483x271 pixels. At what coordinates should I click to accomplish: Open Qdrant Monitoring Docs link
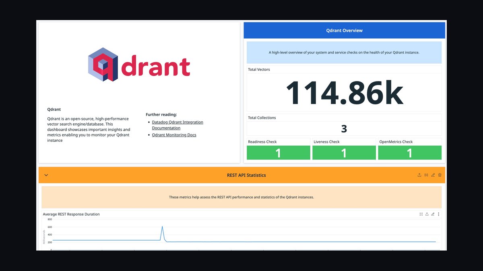coord(174,135)
